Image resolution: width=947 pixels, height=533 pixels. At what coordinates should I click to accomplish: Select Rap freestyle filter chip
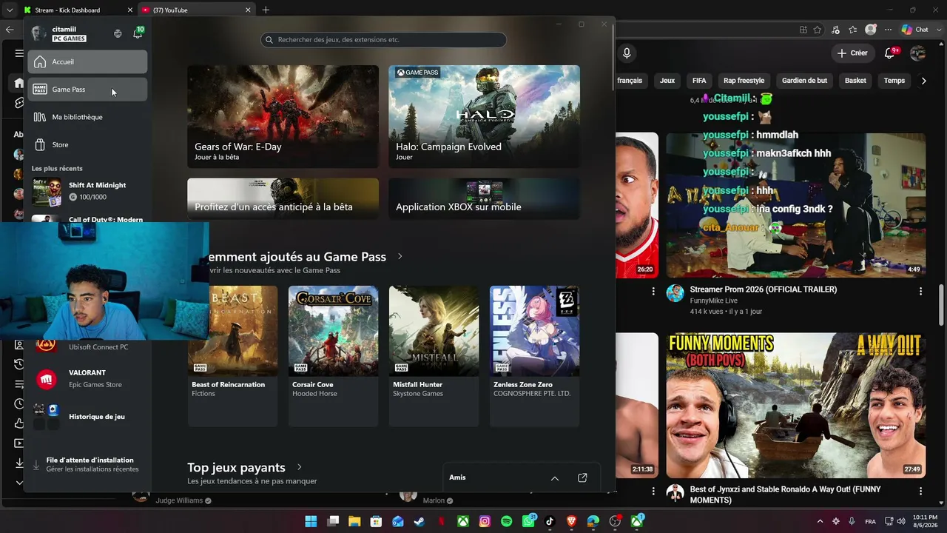pyautogui.click(x=744, y=81)
